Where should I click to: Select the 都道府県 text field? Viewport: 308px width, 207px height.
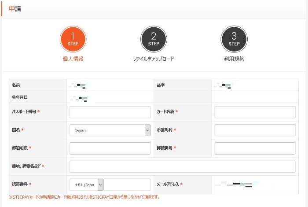click(110, 148)
